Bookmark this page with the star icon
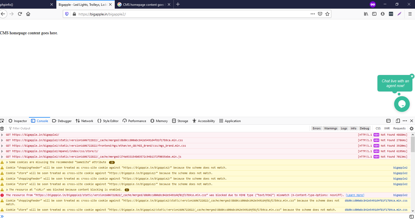The image size is (415, 224). click(327, 14)
